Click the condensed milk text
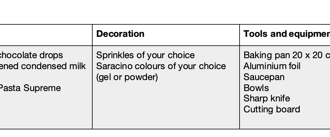Screen dimensions: 330x137 pyautogui.click(x=53, y=66)
